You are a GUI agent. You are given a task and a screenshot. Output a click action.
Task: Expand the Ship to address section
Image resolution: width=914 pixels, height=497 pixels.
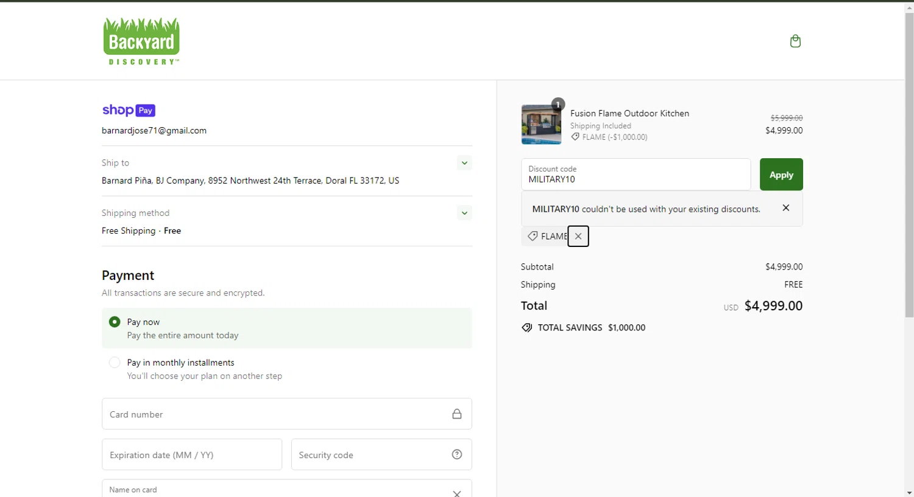click(x=464, y=163)
